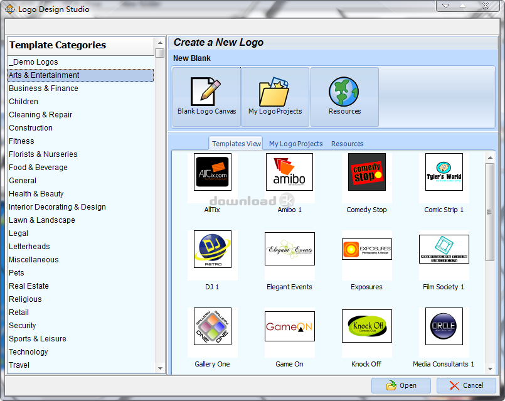Screen dimensions: 505x401
Task: Choose the Health & Beauty category
Action: 81,193
